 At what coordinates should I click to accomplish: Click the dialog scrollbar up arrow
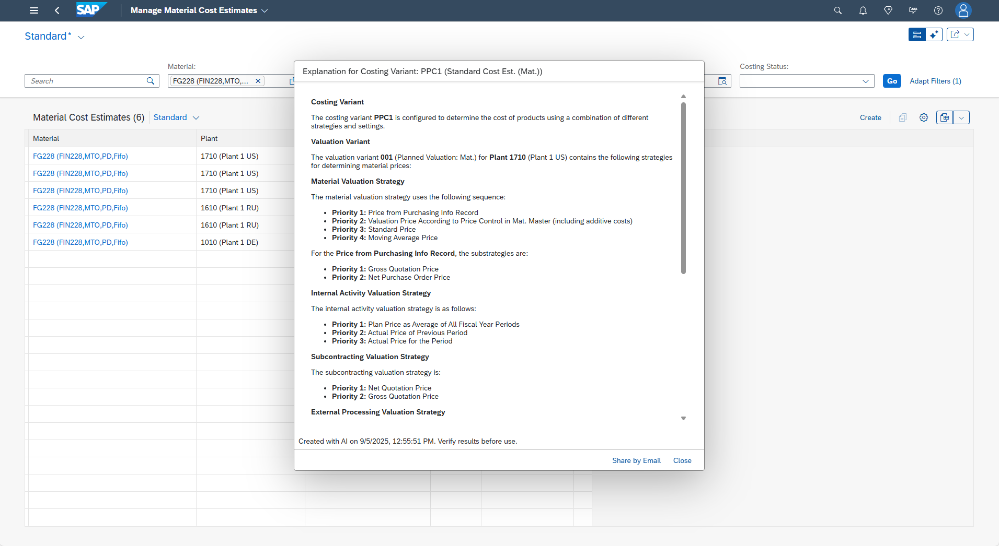click(x=683, y=97)
